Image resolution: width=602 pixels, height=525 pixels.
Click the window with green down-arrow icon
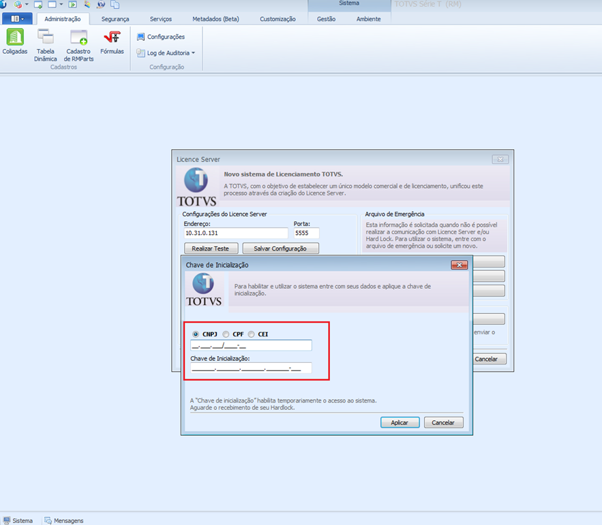[x=38, y=5]
